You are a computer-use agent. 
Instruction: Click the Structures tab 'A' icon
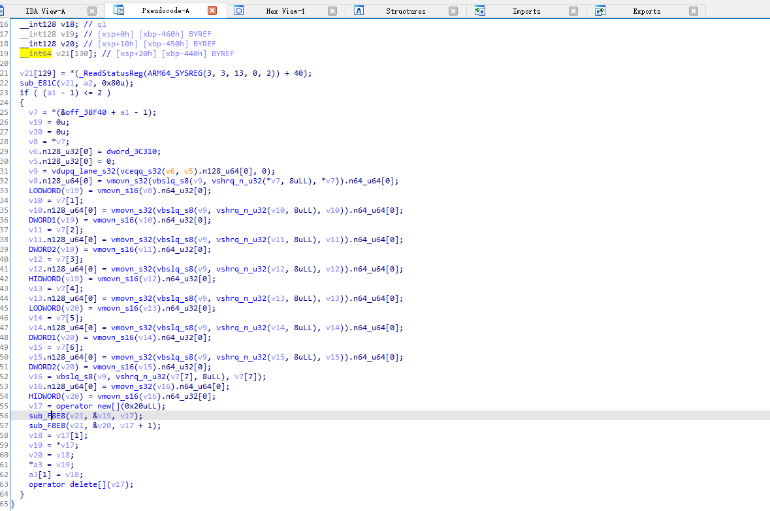(359, 10)
